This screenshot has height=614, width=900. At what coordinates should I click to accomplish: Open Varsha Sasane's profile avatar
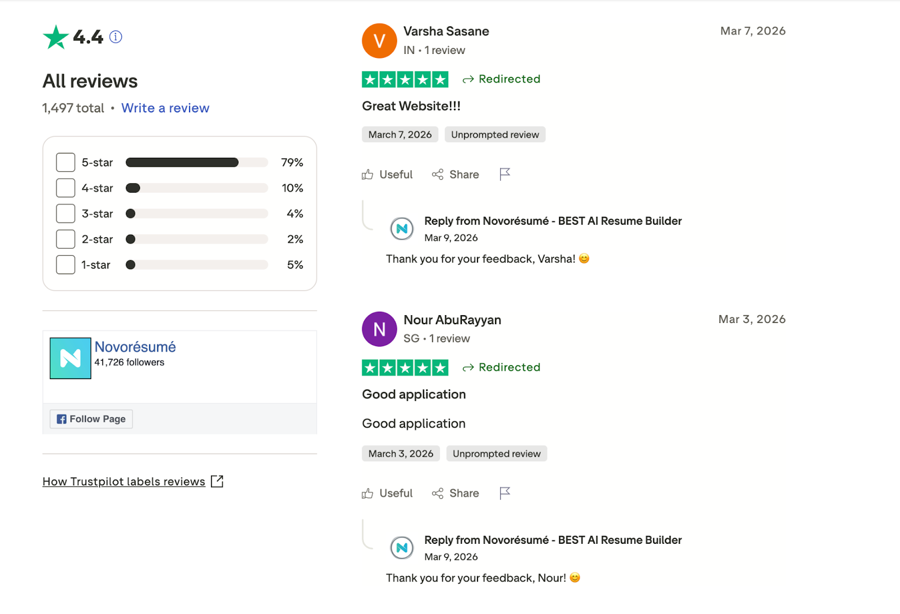(379, 41)
